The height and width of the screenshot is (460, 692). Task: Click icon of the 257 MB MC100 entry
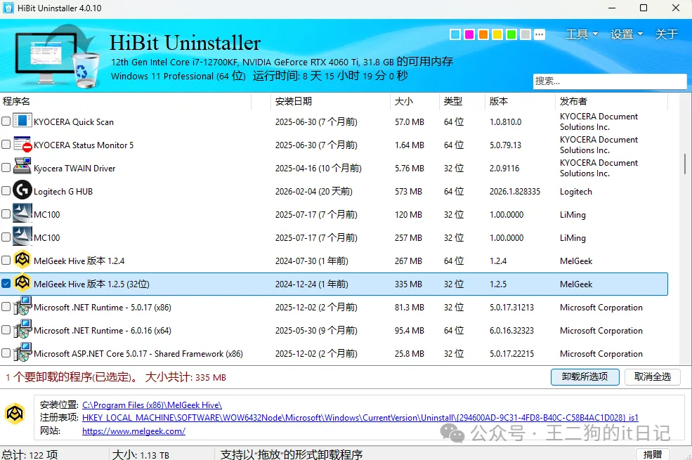(x=22, y=237)
